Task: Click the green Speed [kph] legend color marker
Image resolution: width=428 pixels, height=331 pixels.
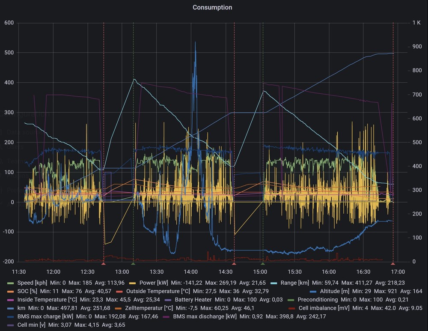Action: click(10, 283)
